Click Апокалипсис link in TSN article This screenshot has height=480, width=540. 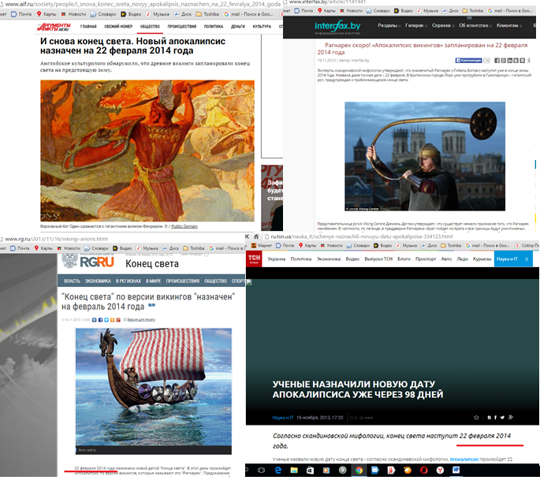tap(464, 460)
